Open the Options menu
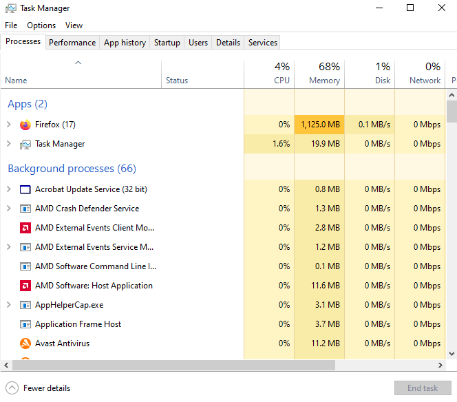The height and width of the screenshot is (402, 457). click(x=41, y=25)
